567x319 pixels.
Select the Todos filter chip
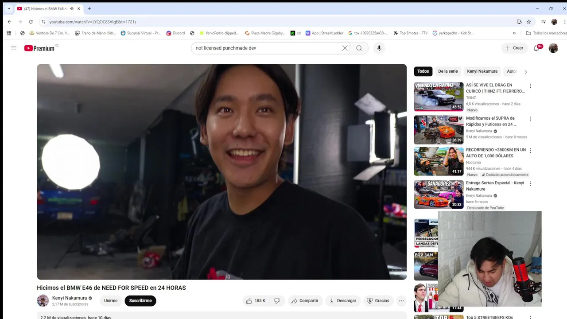423,71
